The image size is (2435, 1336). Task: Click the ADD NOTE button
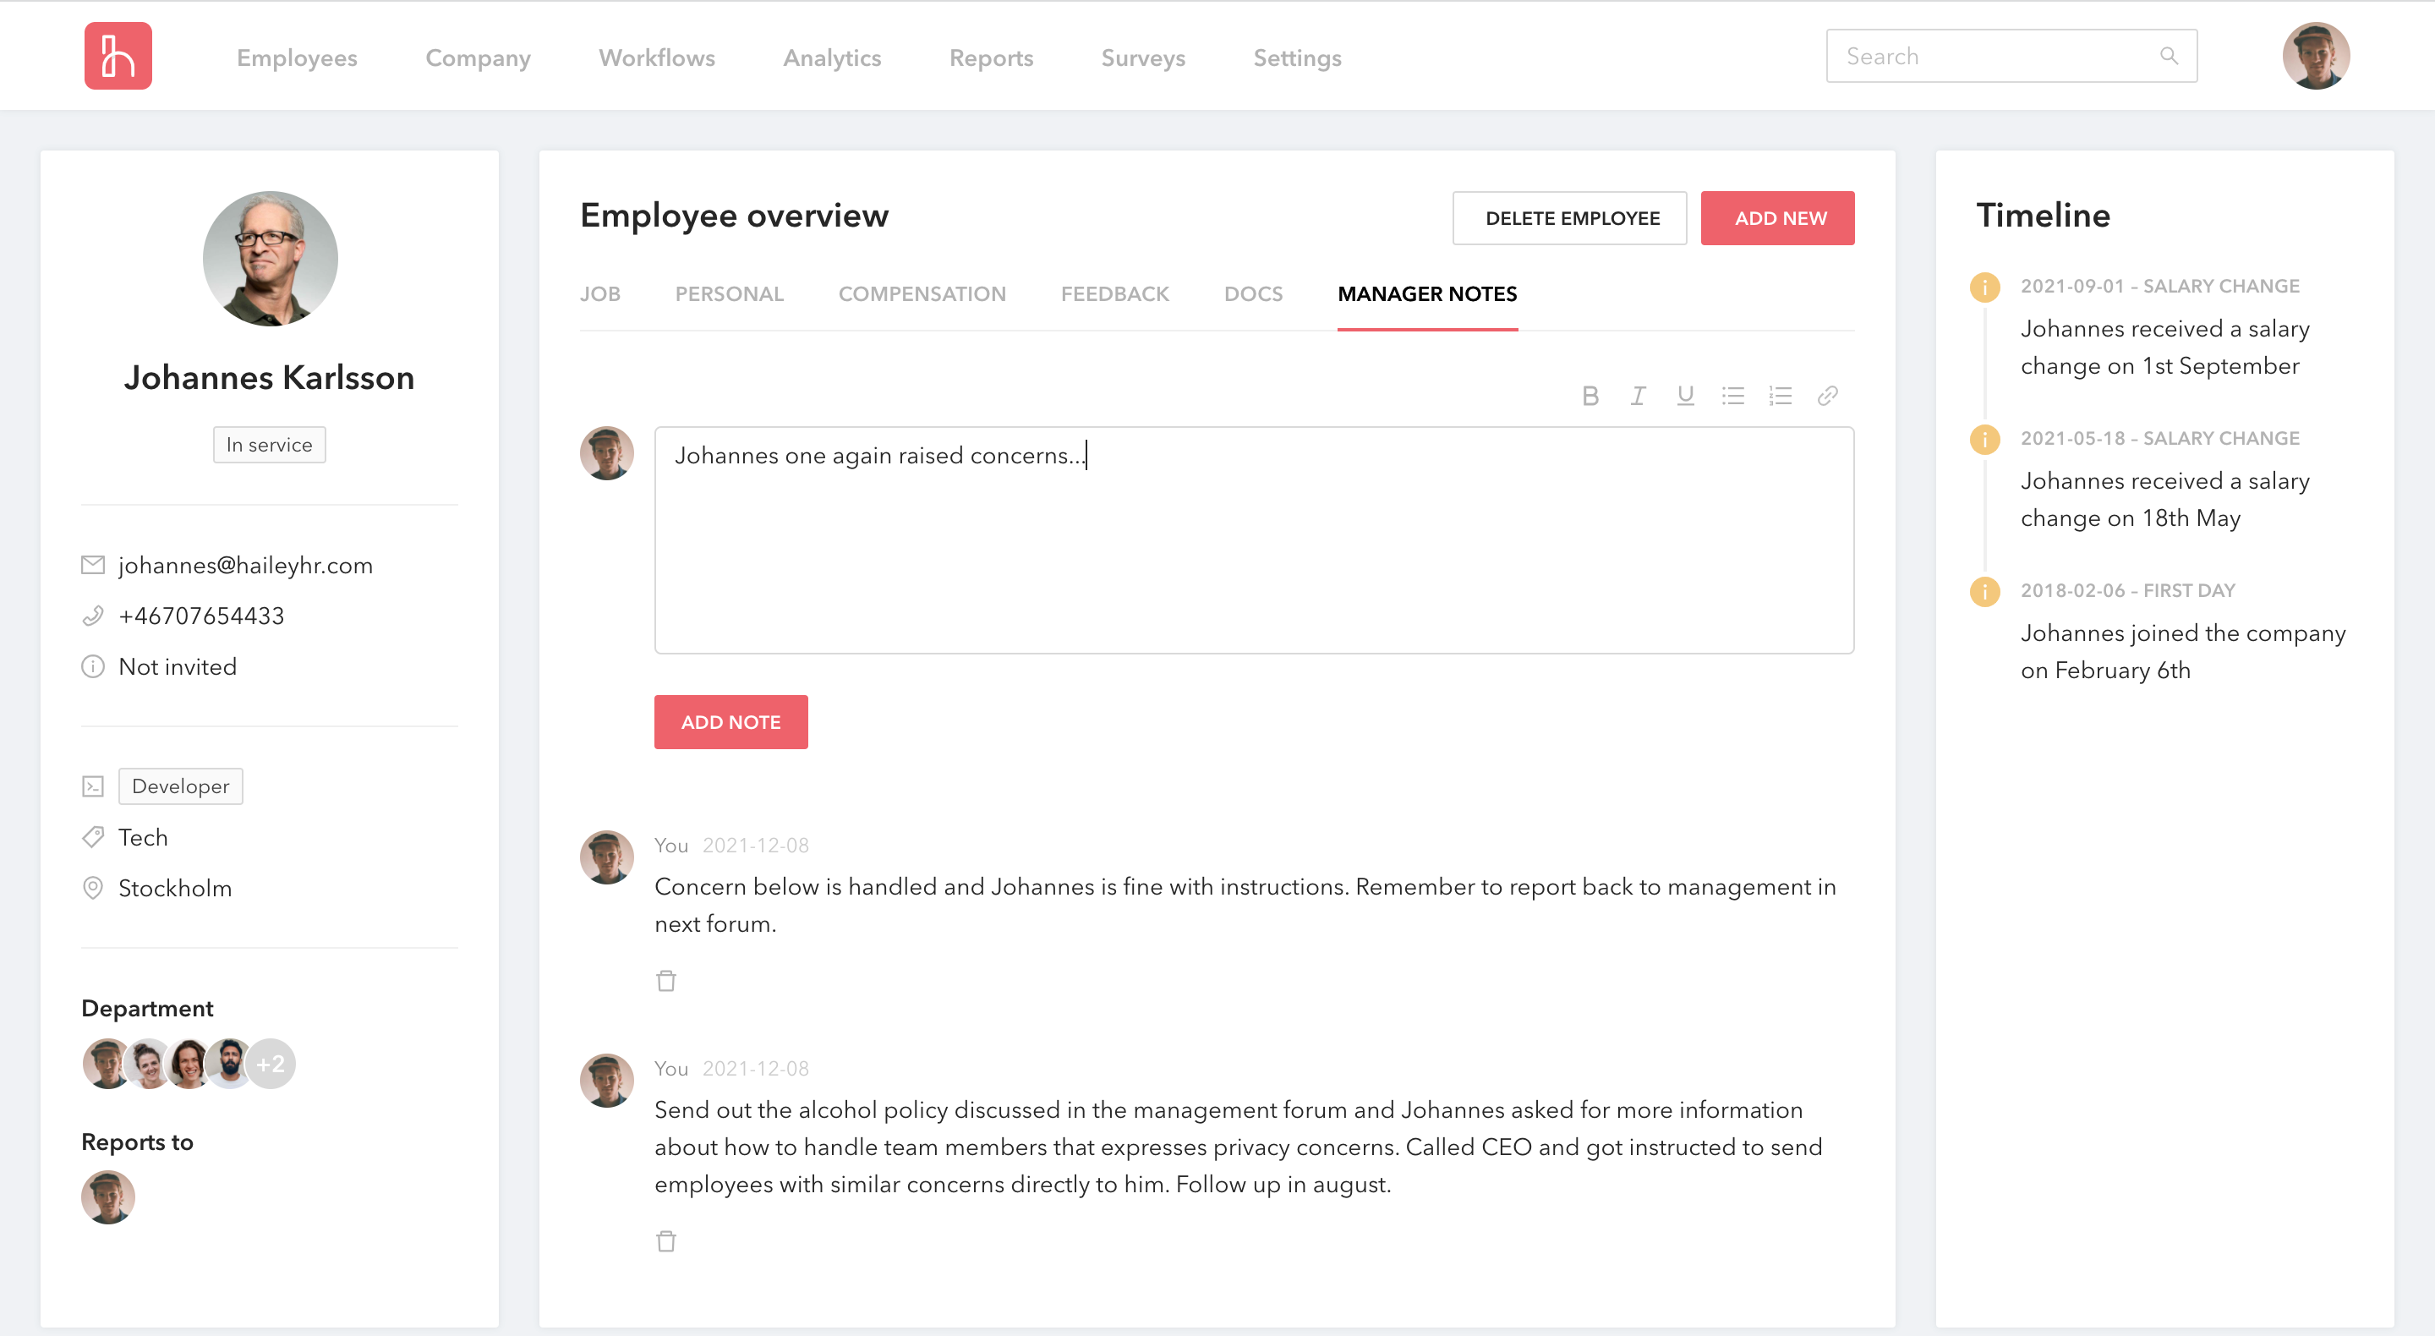730,721
